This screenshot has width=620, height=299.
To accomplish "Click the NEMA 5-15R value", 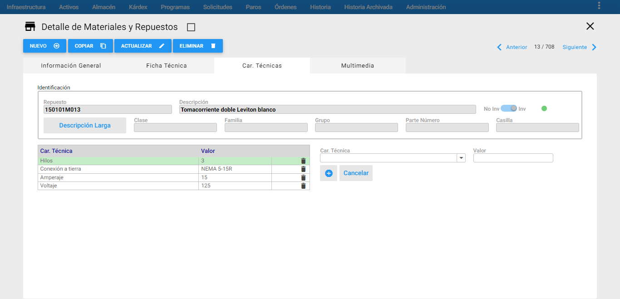I will 217,169.
